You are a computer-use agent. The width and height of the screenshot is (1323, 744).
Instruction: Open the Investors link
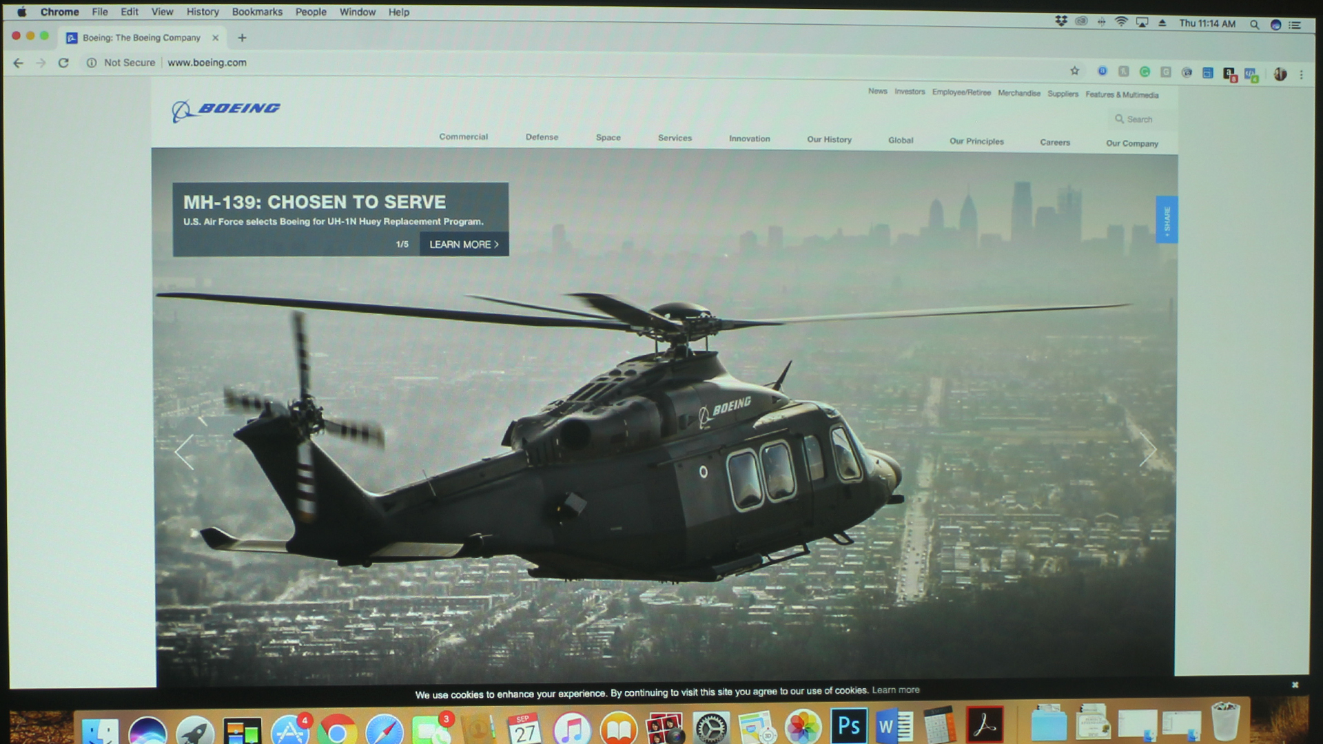click(910, 91)
